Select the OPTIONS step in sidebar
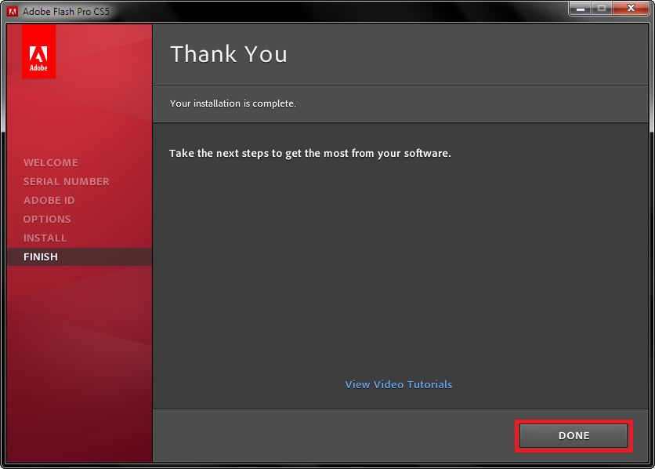655x469 pixels. point(47,219)
